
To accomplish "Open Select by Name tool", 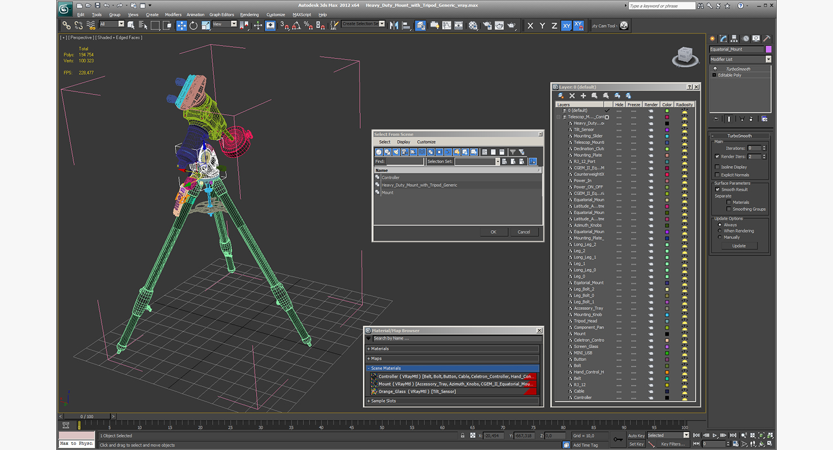I will pos(143,25).
